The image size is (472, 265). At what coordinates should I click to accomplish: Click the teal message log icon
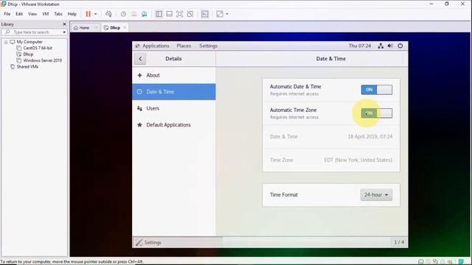coord(461,262)
